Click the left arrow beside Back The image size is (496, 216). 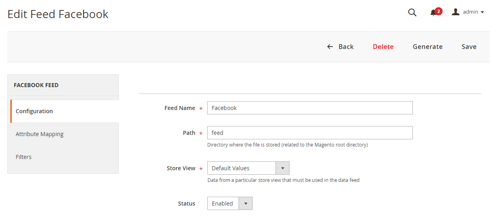(x=330, y=47)
